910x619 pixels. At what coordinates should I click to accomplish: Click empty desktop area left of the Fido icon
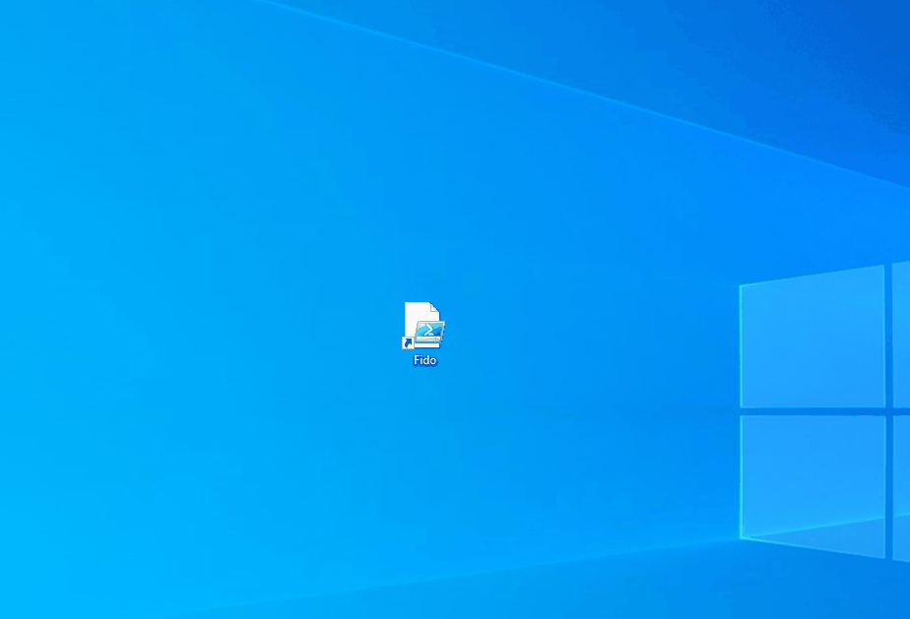pyautogui.click(x=295, y=330)
